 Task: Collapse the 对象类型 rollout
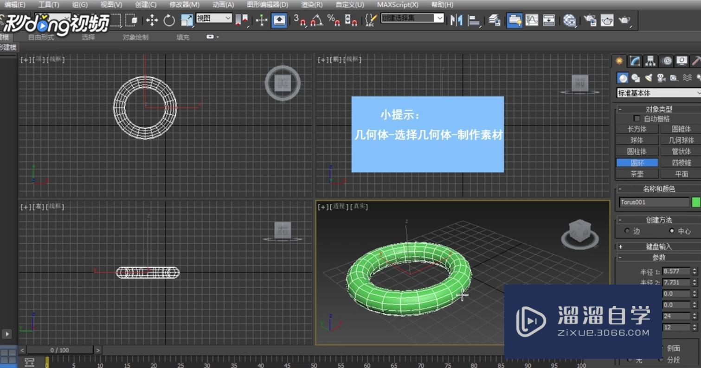(659, 109)
